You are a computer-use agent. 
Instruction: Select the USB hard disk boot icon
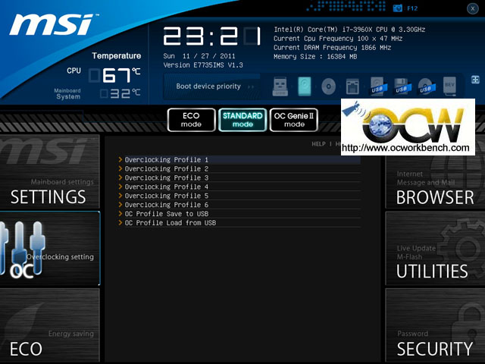click(377, 86)
